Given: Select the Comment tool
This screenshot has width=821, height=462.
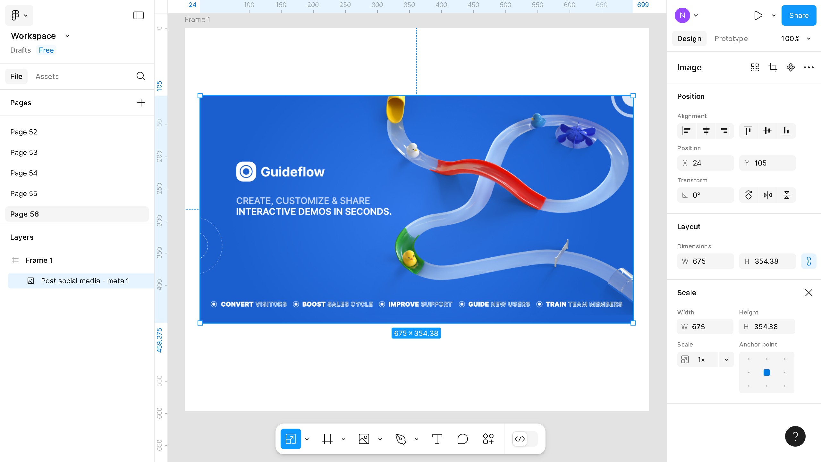Looking at the screenshot, I should [x=462, y=439].
